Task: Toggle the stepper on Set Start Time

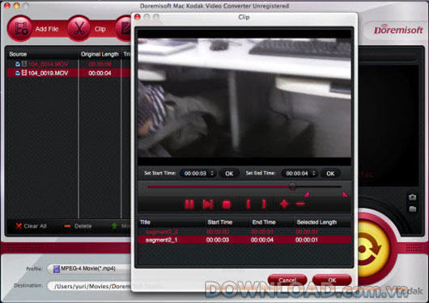Action: [x=212, y=173]
